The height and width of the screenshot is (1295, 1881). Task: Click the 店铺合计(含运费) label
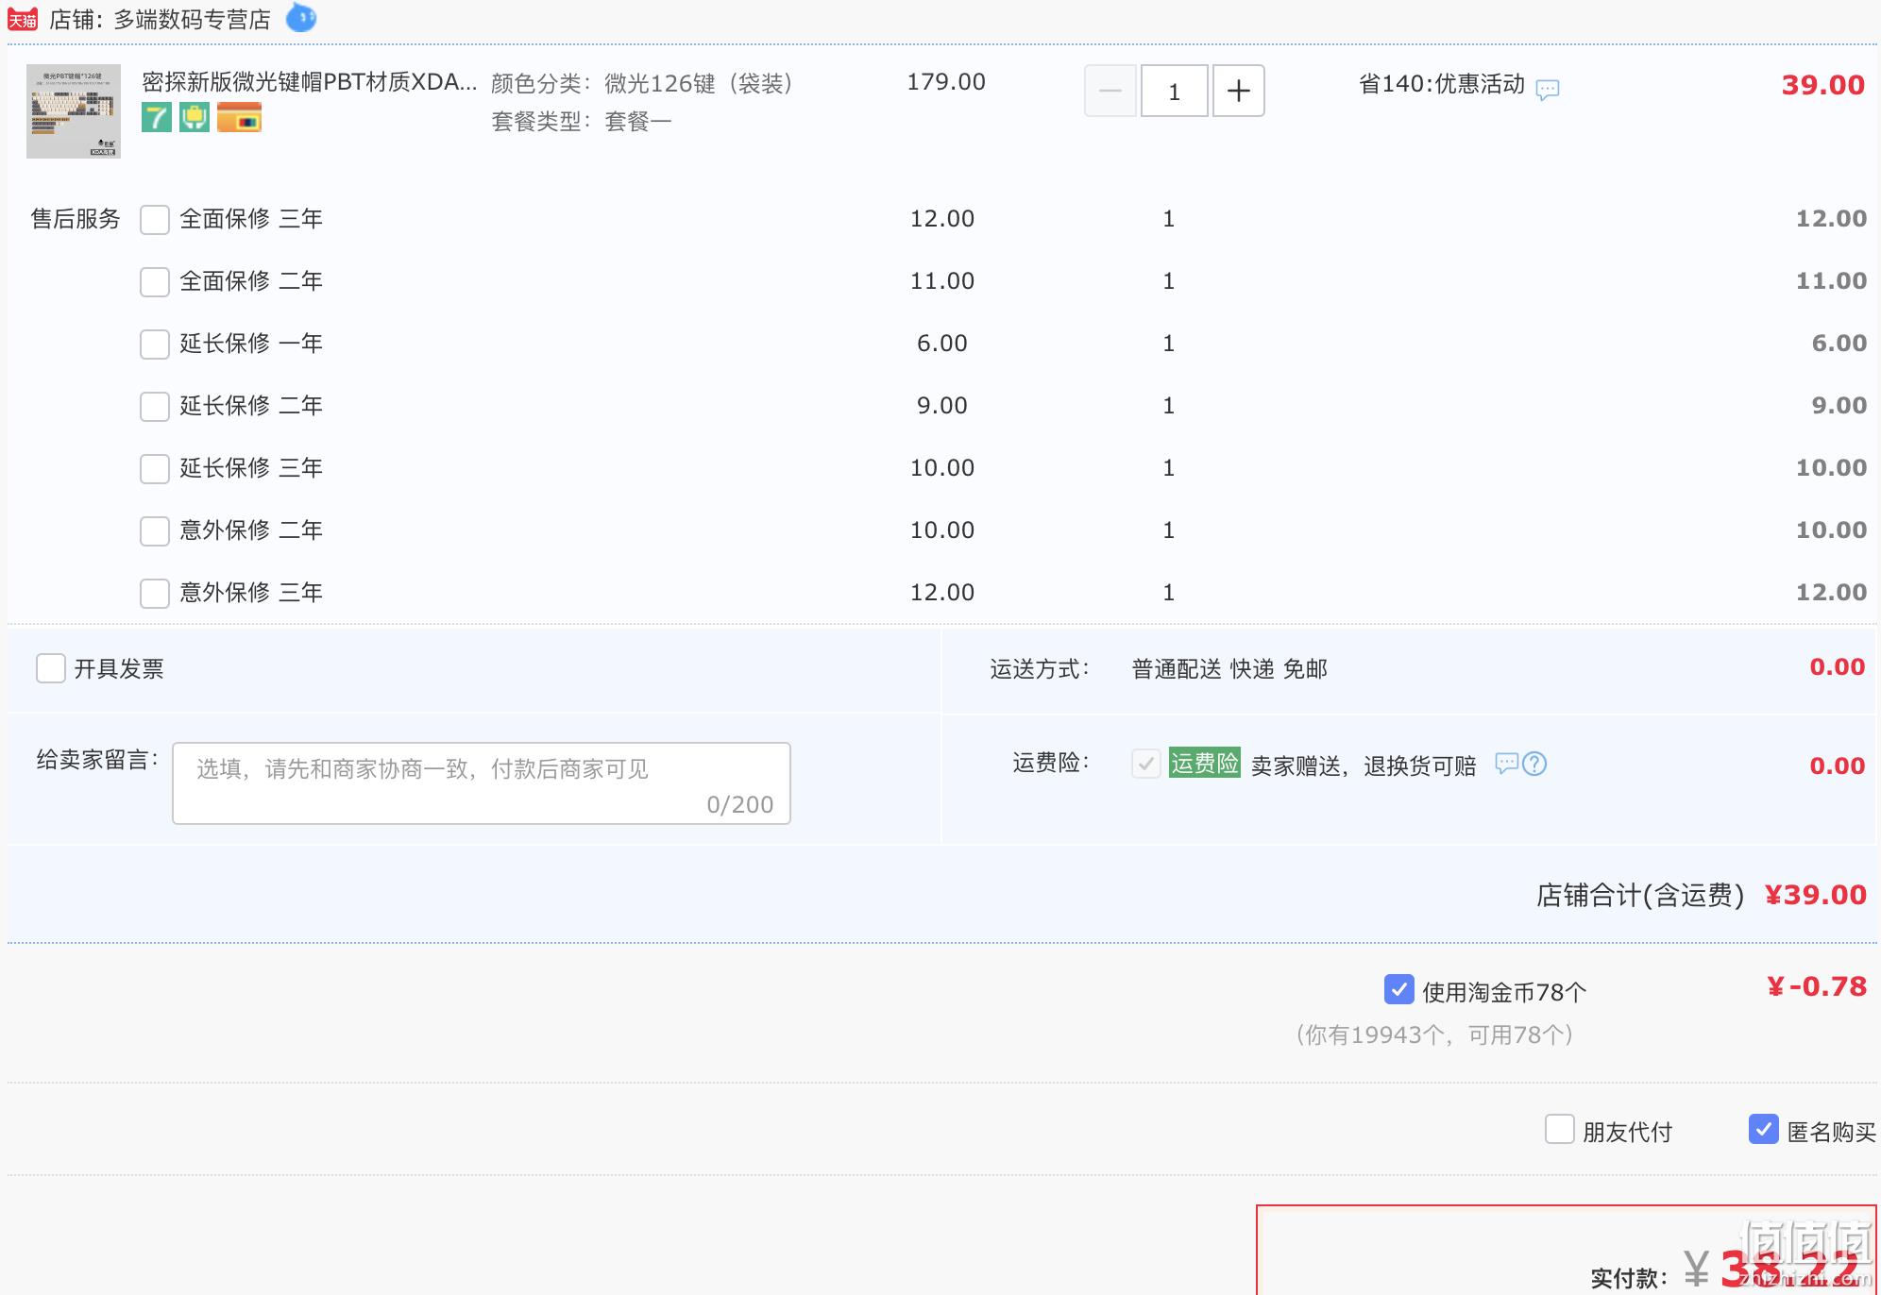coord(1640,895)
